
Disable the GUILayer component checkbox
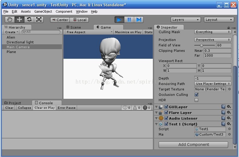[166, 107]
